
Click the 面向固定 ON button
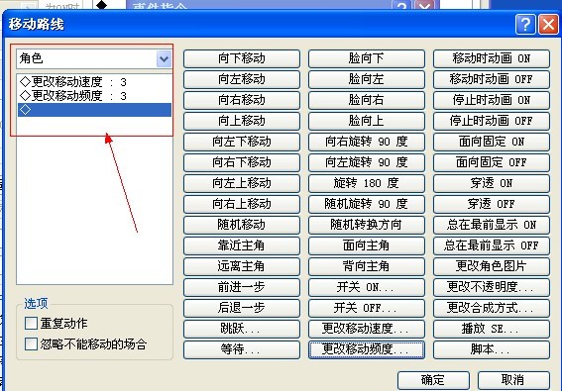pyautogui.click(x=492, y=142)
